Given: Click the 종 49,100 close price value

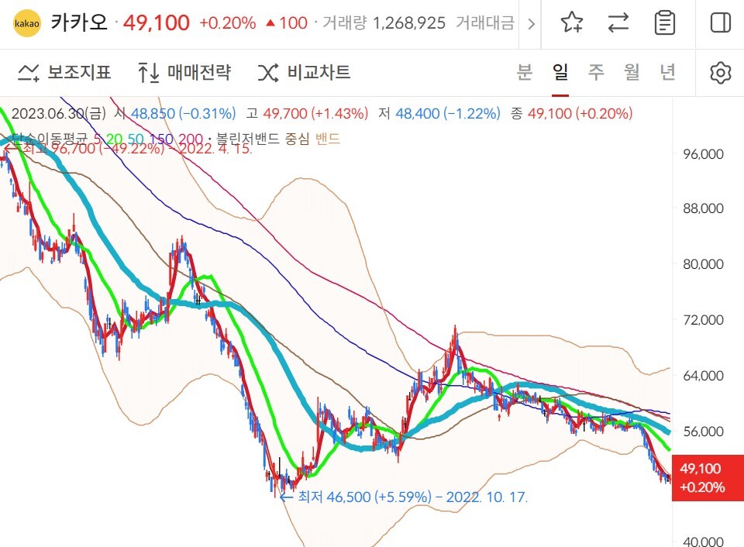Looking at the screenshot, I should point(580,113).
